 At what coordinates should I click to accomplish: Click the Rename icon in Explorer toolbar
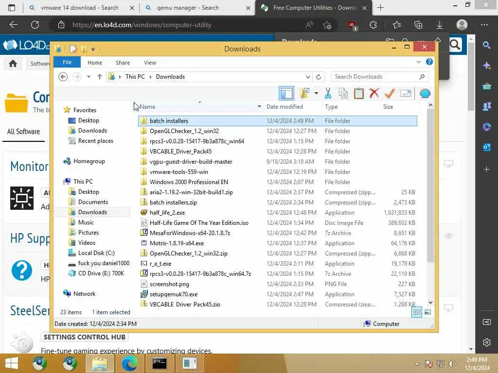click(406, 93)
